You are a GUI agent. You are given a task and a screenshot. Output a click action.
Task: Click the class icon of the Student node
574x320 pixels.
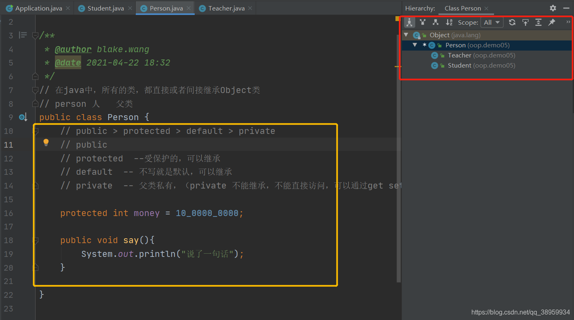[435, 66]
